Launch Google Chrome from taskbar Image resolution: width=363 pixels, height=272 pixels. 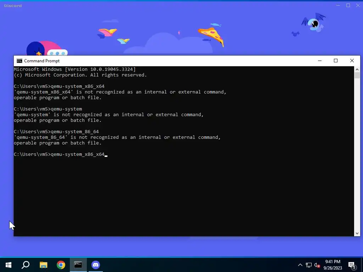[x=61, y=265]
